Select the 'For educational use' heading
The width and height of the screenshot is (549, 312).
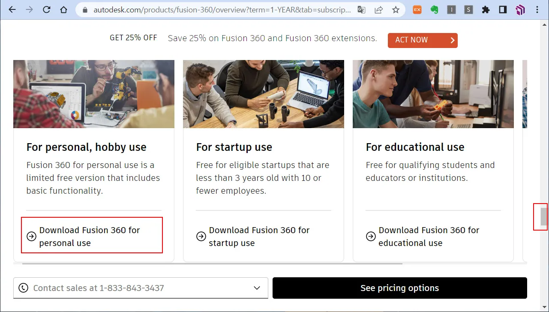[x=415, y=147]
